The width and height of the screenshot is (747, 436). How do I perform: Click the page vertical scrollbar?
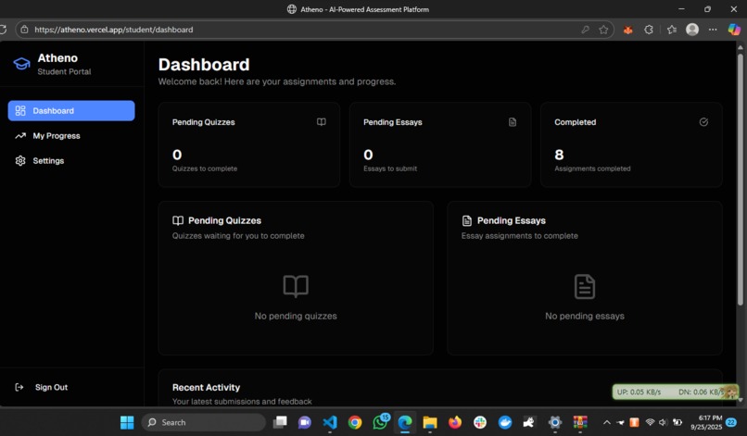[741, 179]
